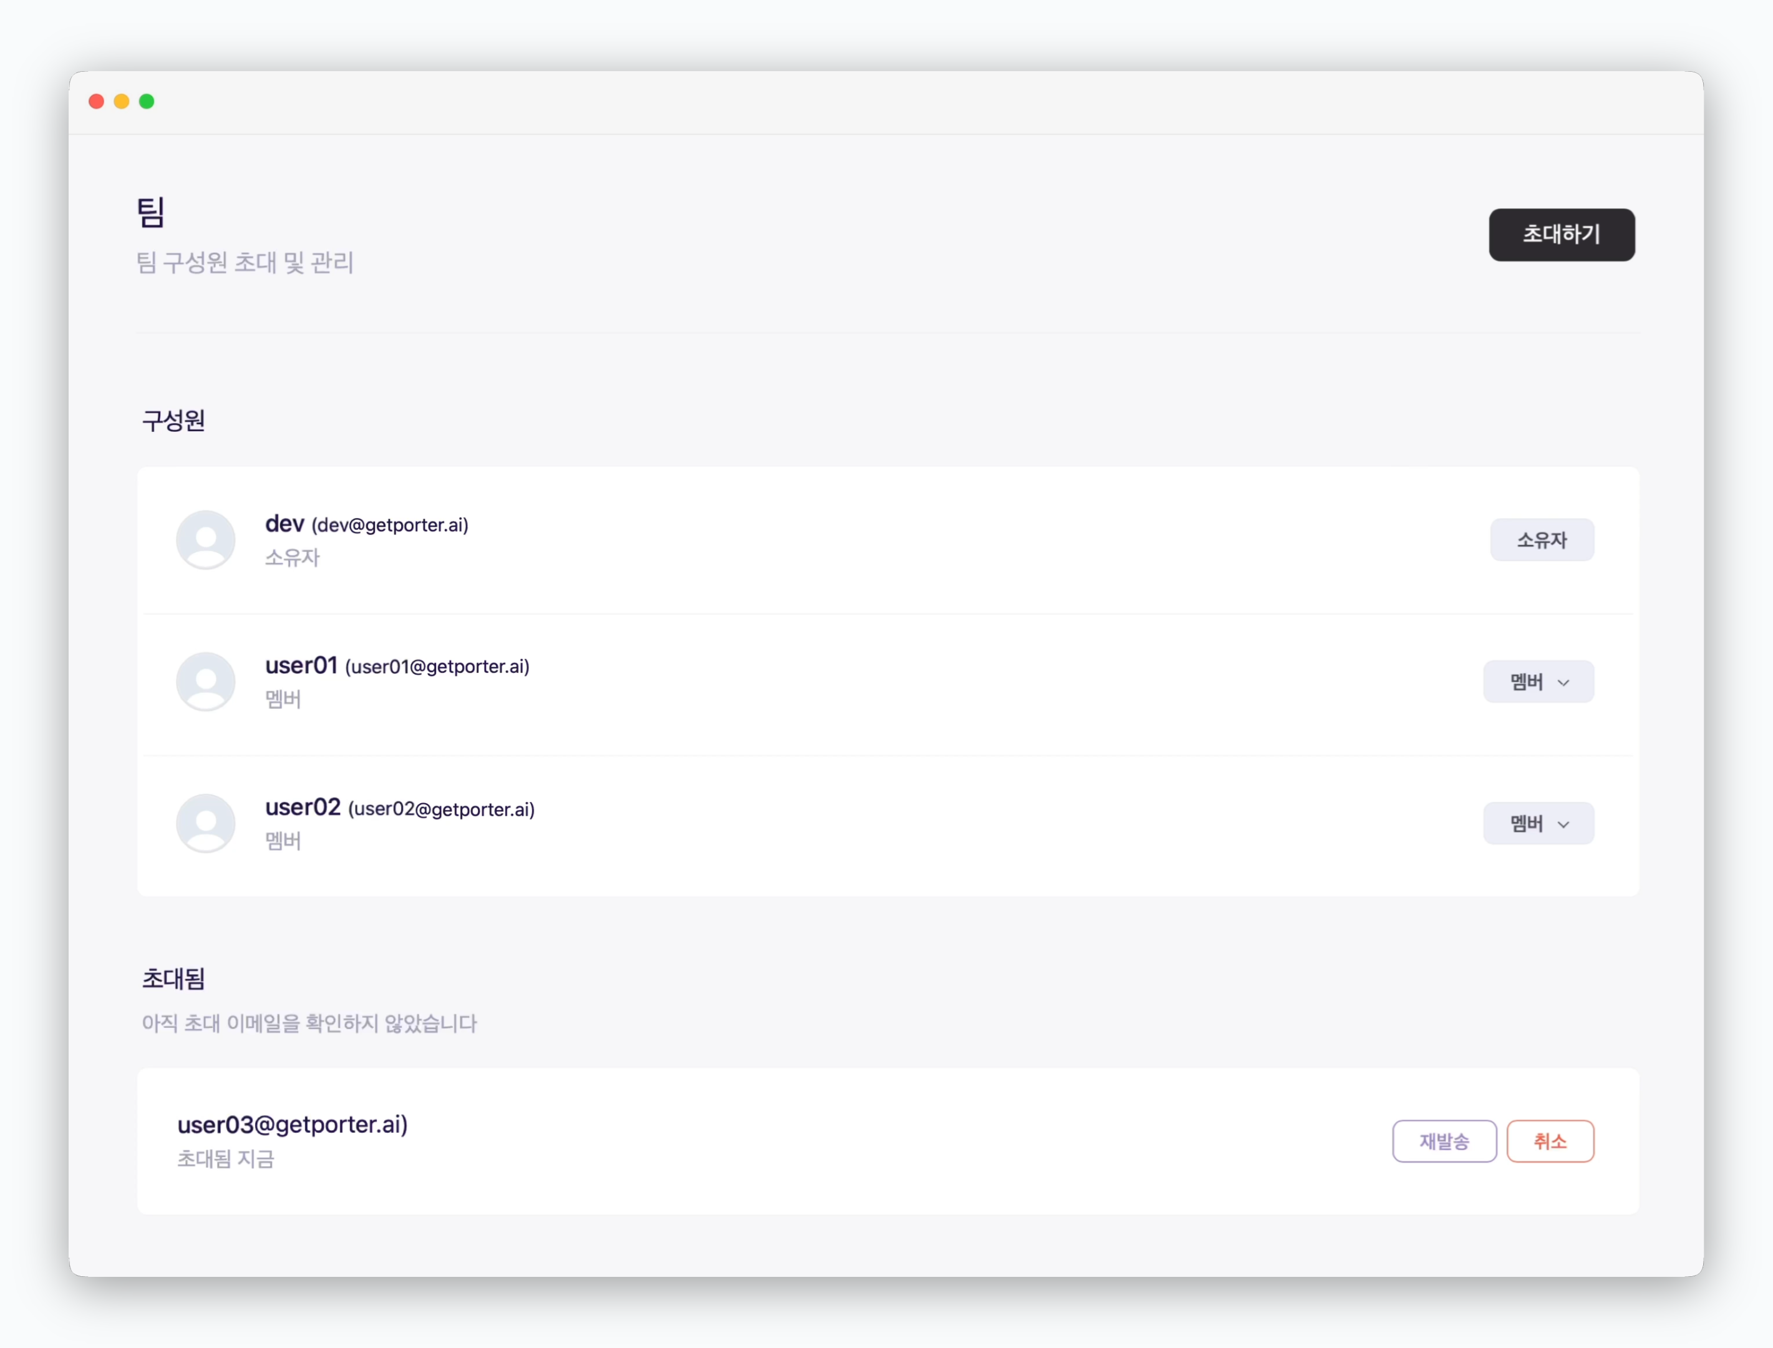Click user01's profile avatar icon
1773x1348 pixels.
[x=206, y=681]
